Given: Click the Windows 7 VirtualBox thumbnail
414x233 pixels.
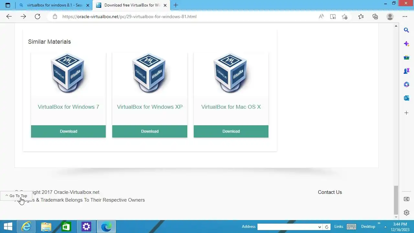Looking at the screenshot, I should (x=68, y=73).
